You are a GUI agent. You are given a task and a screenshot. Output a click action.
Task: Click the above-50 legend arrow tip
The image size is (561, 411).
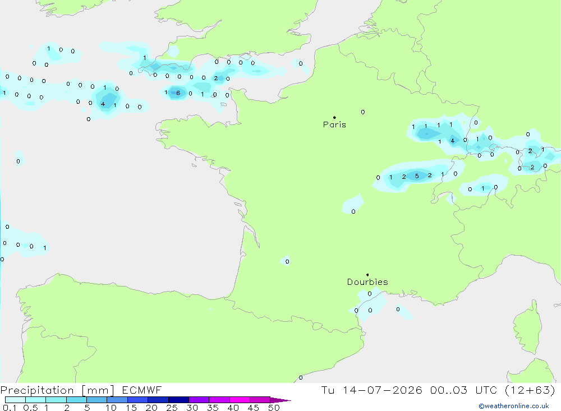point(280,400)
